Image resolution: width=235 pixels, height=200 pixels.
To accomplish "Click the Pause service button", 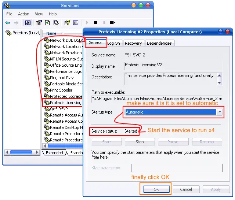I will [x=173, y=142].
